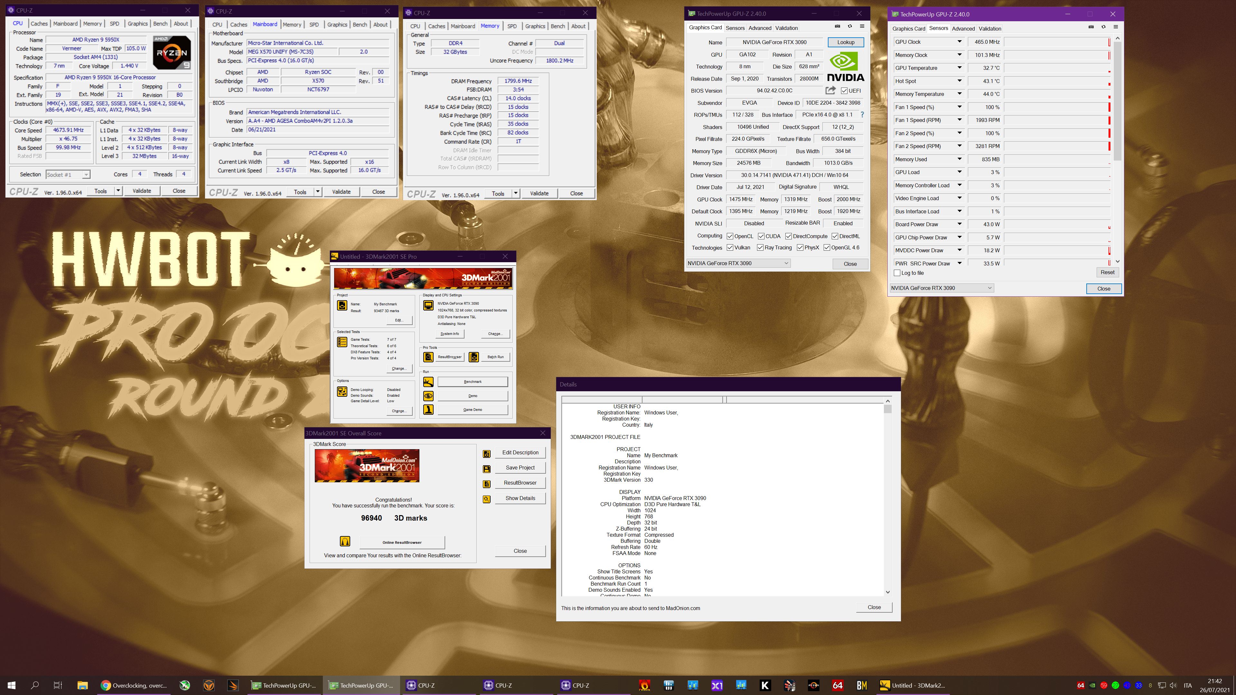Open Validation tab in GPU-Z Sensors window
This screenshot has width=1236, height=695.
click(990, 28)
